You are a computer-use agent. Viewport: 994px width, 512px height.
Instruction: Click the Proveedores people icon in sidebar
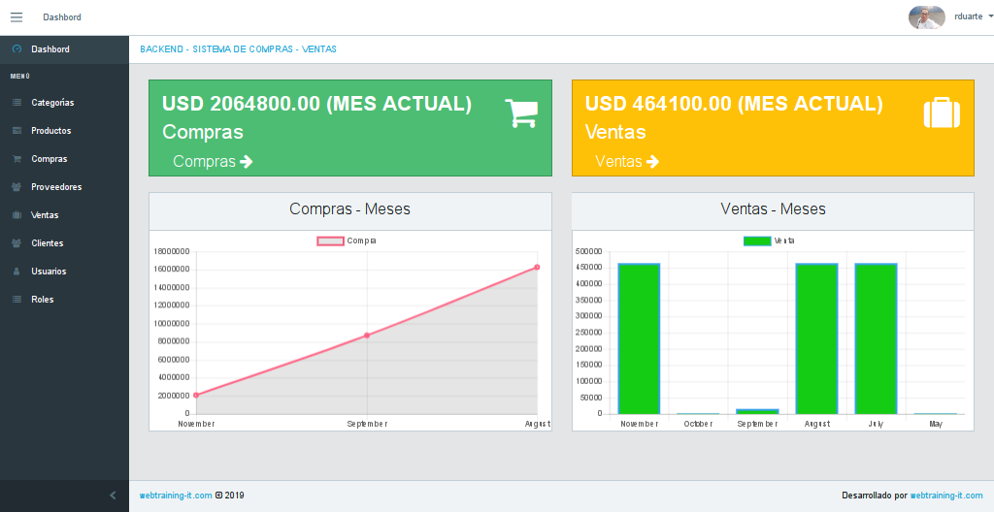tap(17, 187)
